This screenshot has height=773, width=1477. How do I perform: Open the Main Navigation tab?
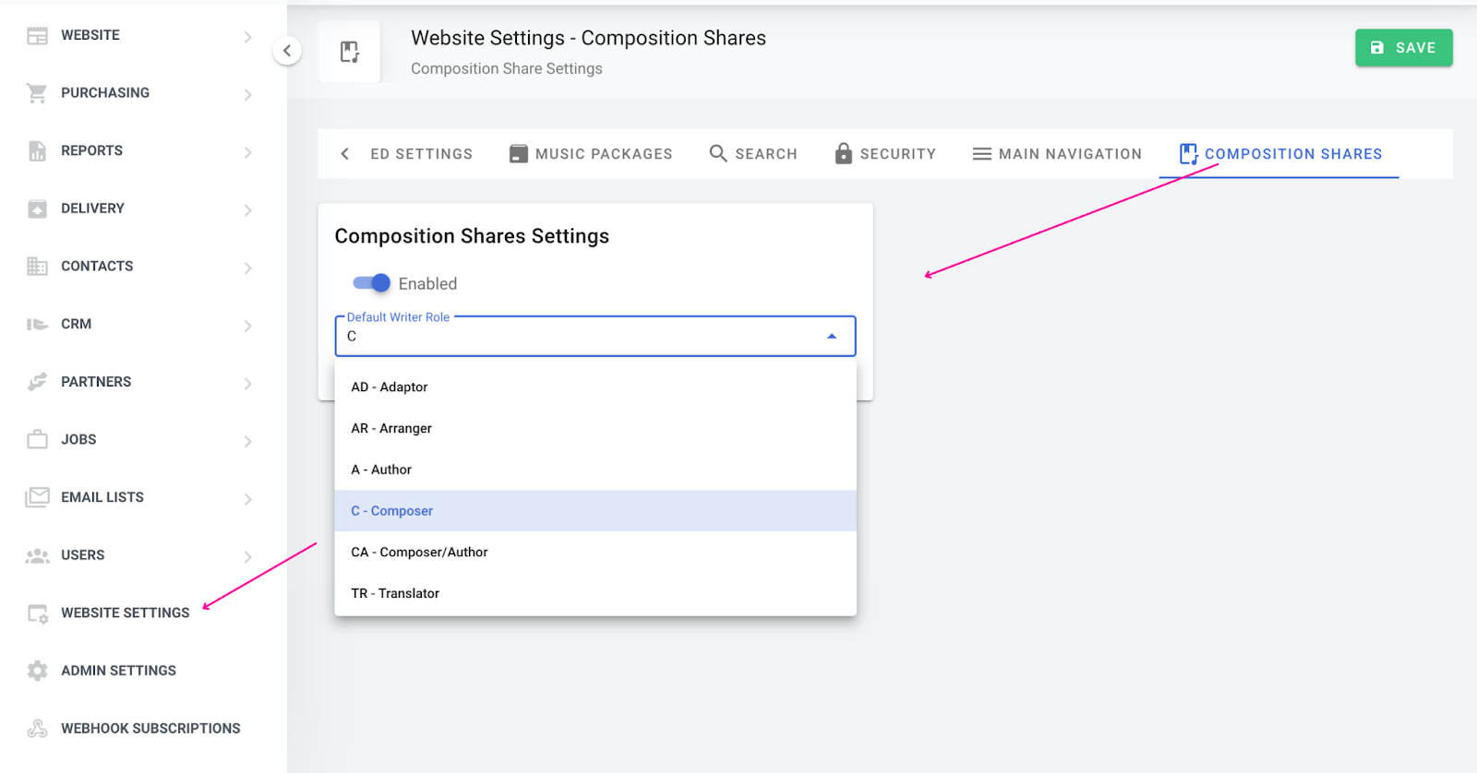click(1057, 154)
